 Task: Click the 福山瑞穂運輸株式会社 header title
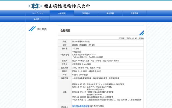click(67, 6)
